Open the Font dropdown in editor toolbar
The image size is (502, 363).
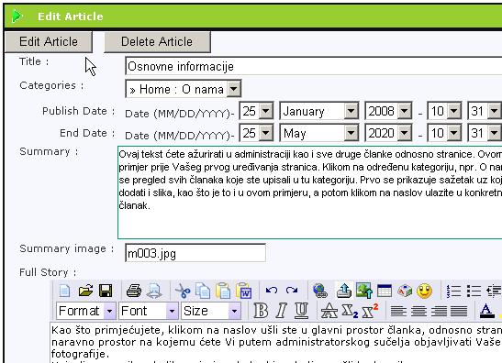(x=149, y=311)
